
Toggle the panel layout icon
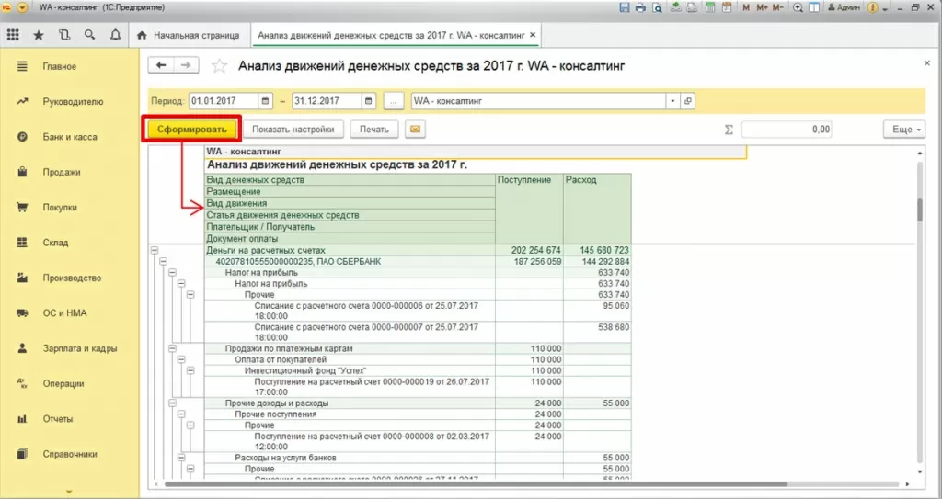[x=814, y=7]
